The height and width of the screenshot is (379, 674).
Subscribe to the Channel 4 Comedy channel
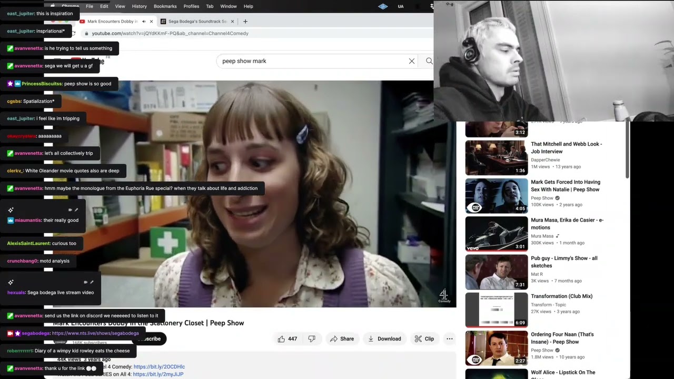(151, 339)
